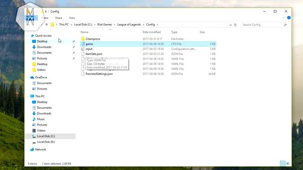Navigate to Riot Games in address bar
303x170 pixels.
pyautogui.click(x=105, y=25)
